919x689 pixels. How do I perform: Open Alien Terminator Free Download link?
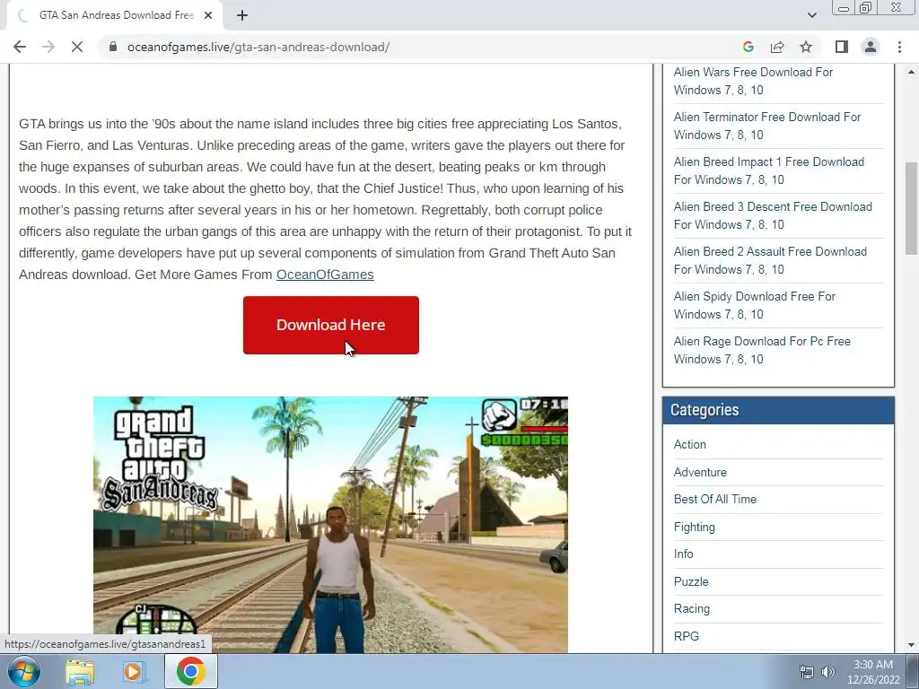766,126
